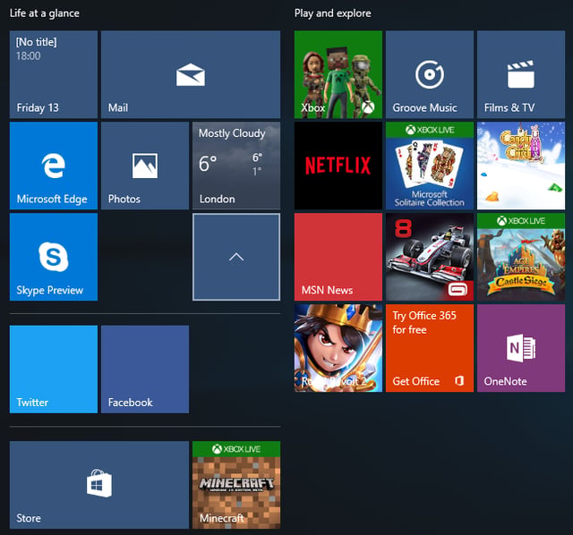
Task: Launch the Minecraft tile
Action: [x=236, y=485]
